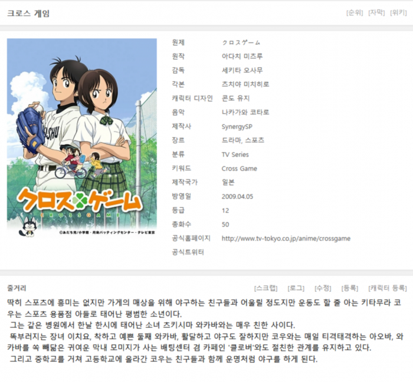
Task: Click the keyword Cross Game
Action: 239,169
